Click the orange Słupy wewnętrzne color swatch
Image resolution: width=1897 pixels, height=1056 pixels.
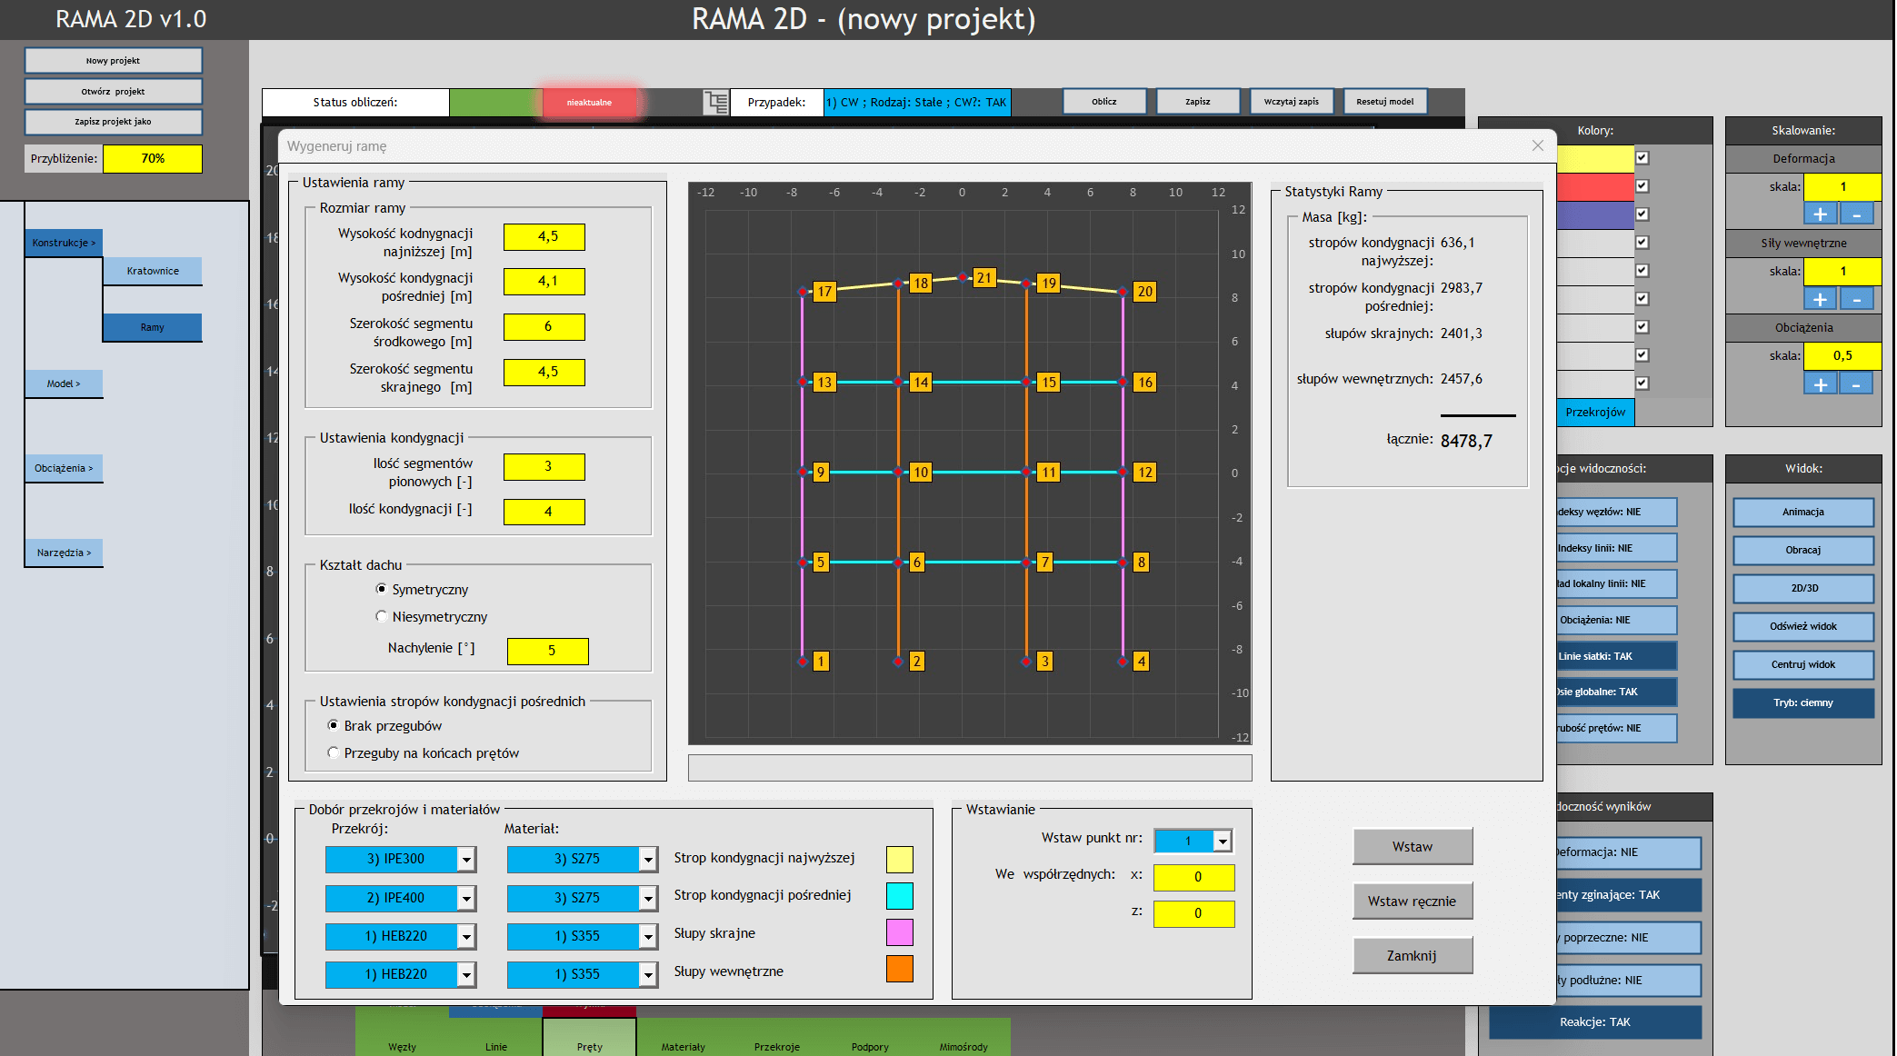(x=899, y=970)
